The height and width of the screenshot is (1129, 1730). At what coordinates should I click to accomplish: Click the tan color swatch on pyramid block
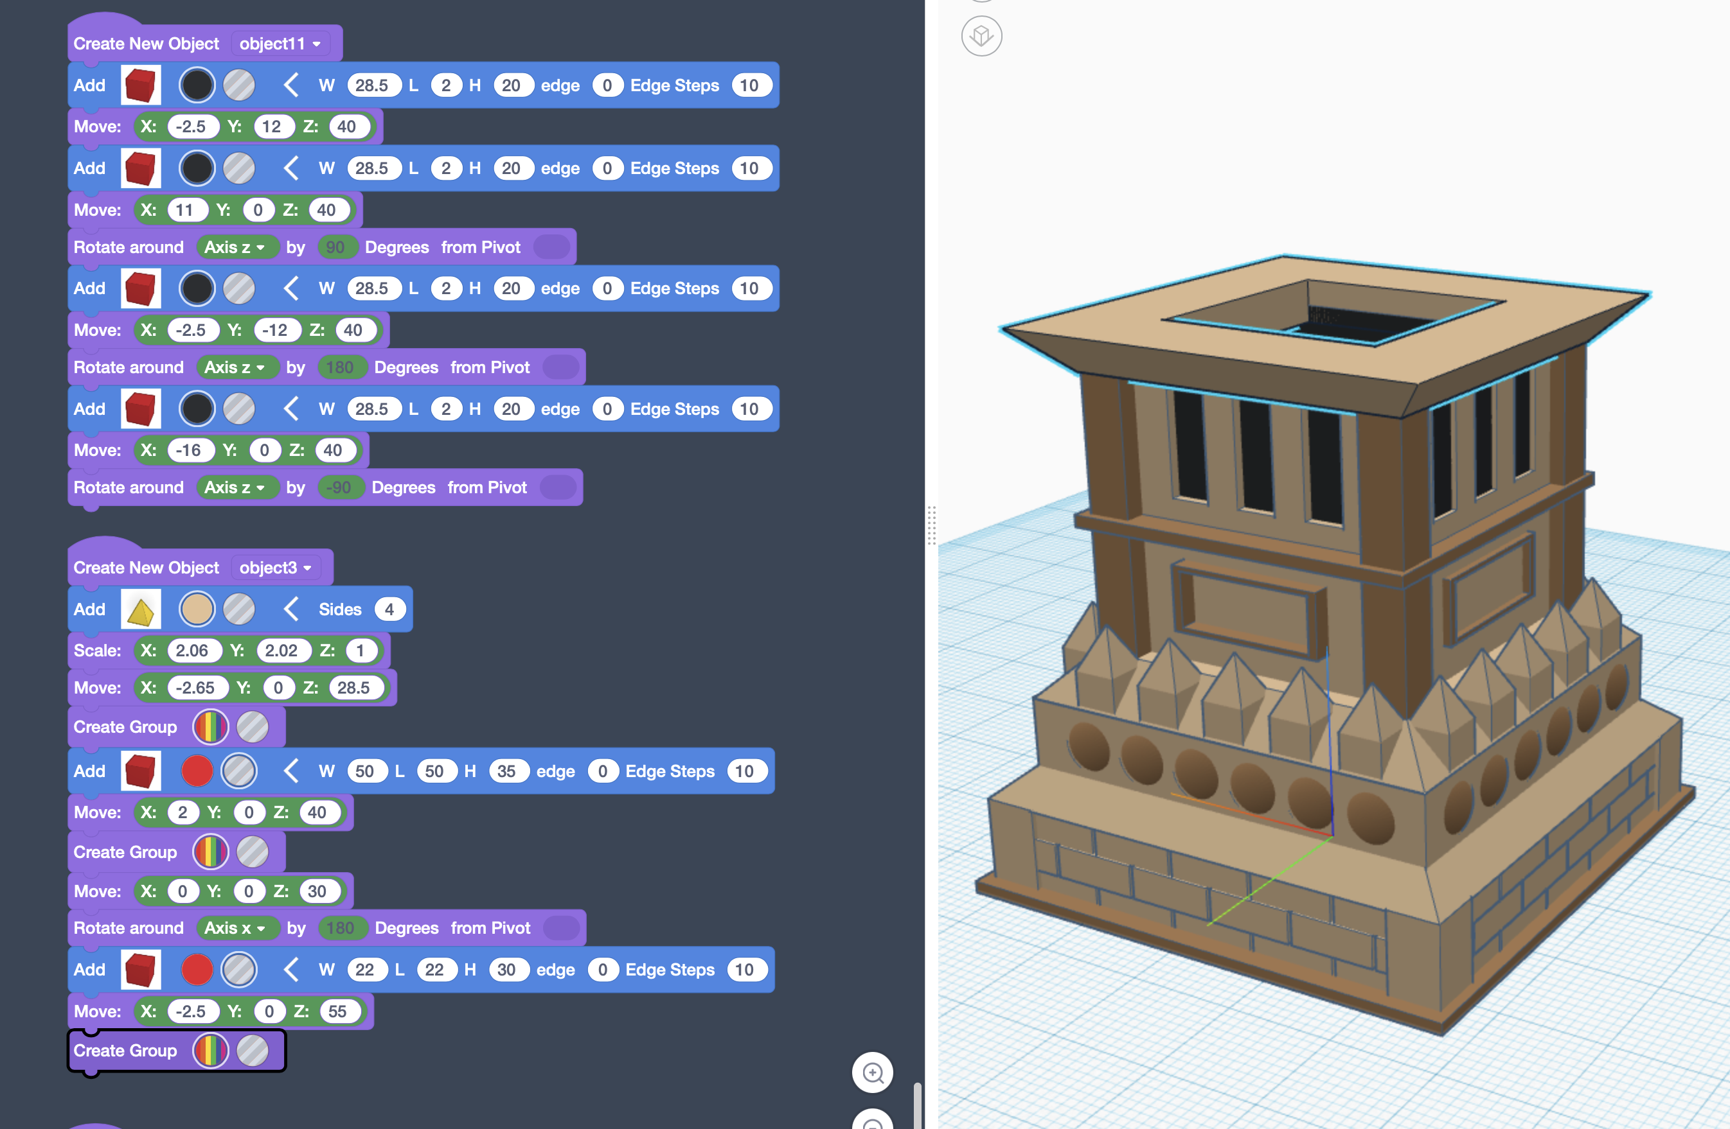[x=197, y=609]
